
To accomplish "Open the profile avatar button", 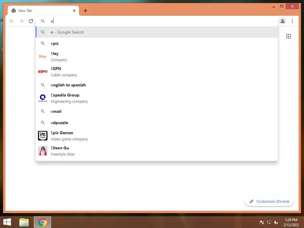I will [283, 21].
